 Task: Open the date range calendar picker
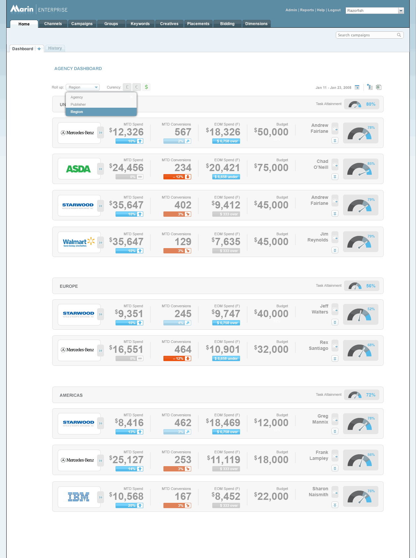(x=357, y=87)
